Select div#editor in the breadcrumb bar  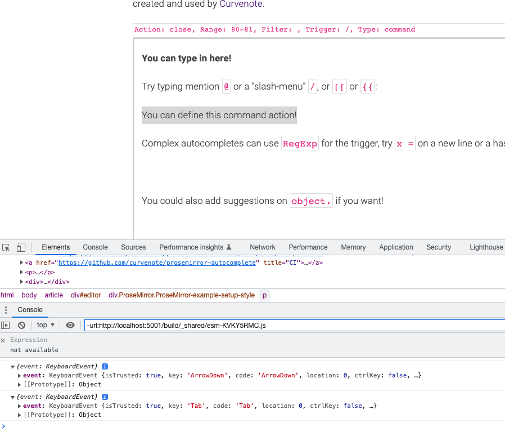(85, 295)
